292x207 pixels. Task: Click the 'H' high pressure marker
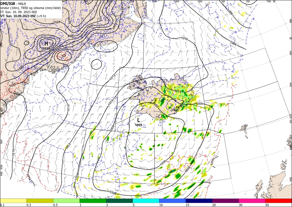pyautogui.click(x=46, y=44)
